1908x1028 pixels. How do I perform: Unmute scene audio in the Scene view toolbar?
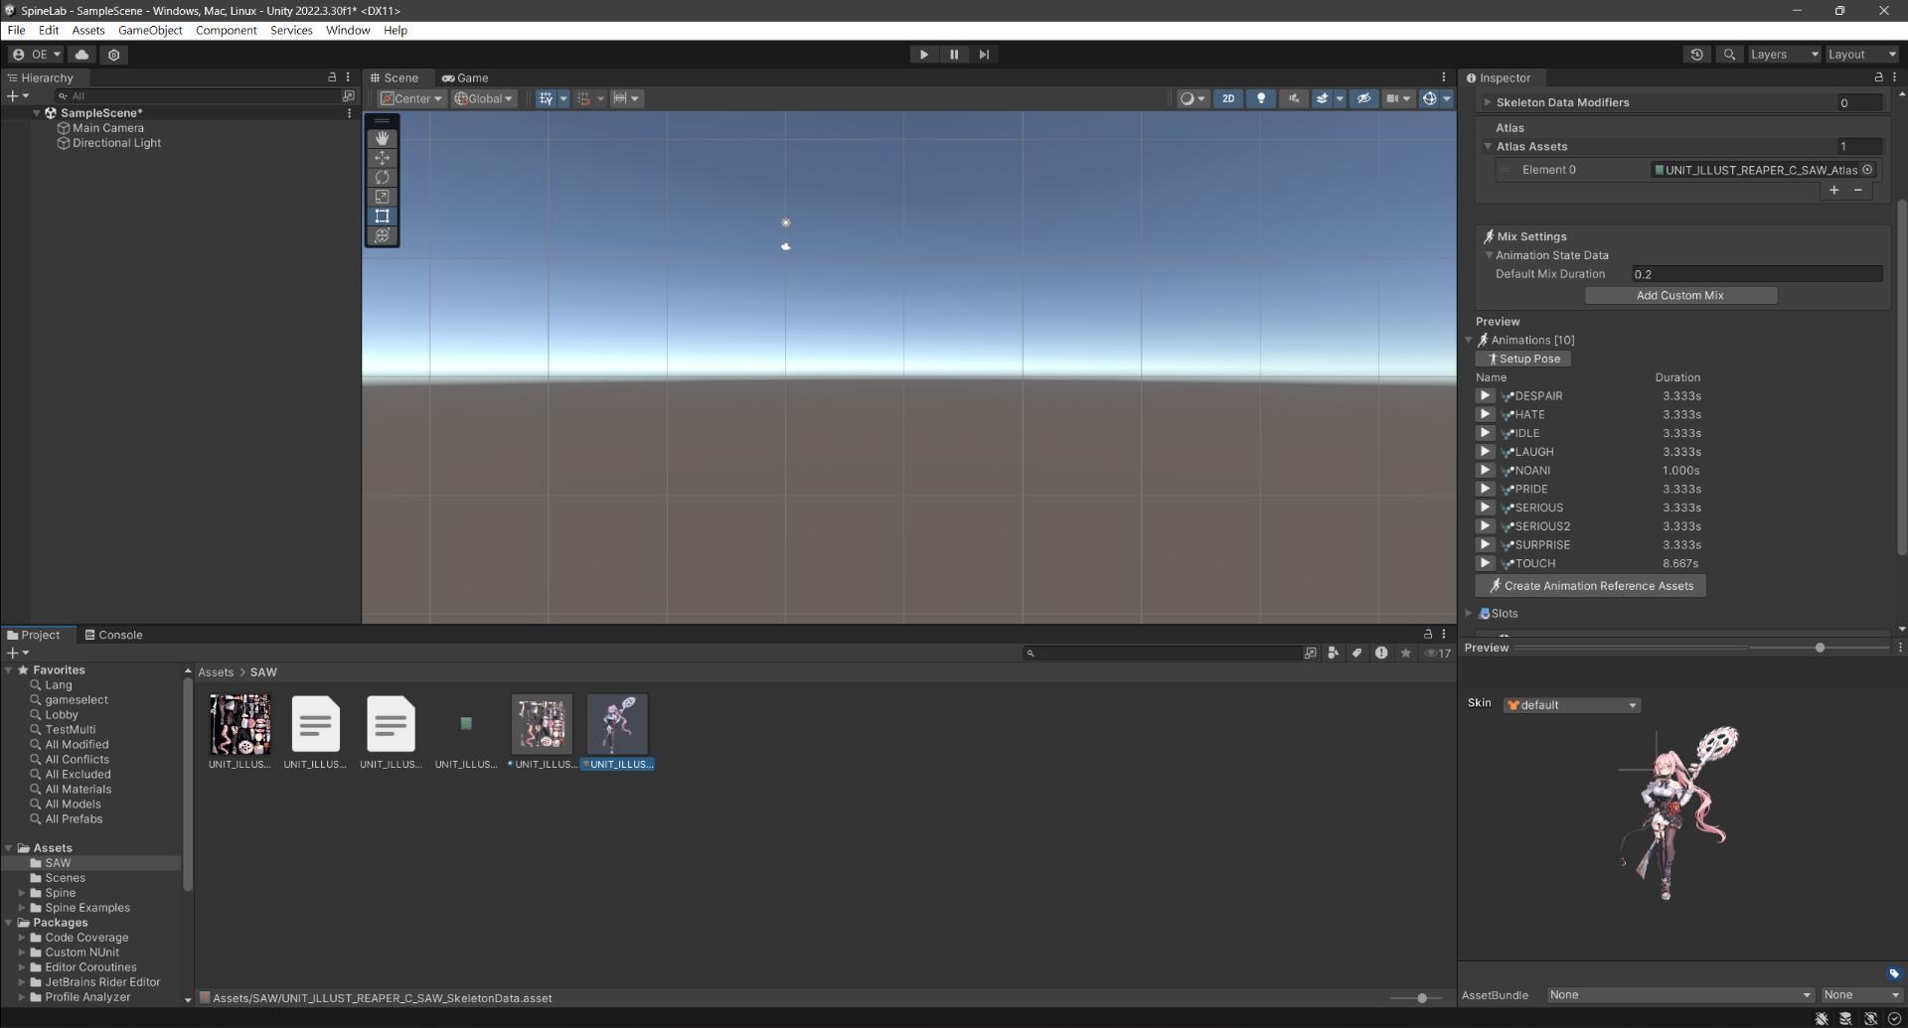pos(1293,98)
